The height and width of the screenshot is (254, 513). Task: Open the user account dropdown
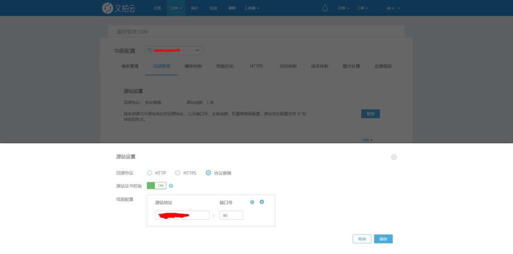click(393, 8)
